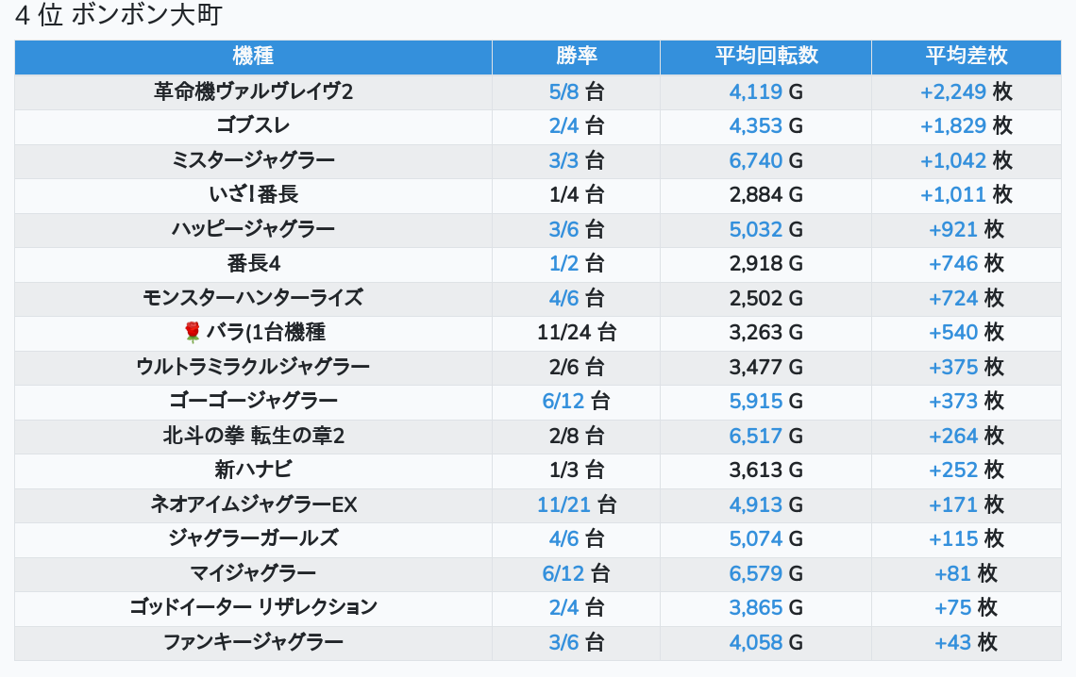Click the モンスターハンターライズ machine name

tap(253, 298)
